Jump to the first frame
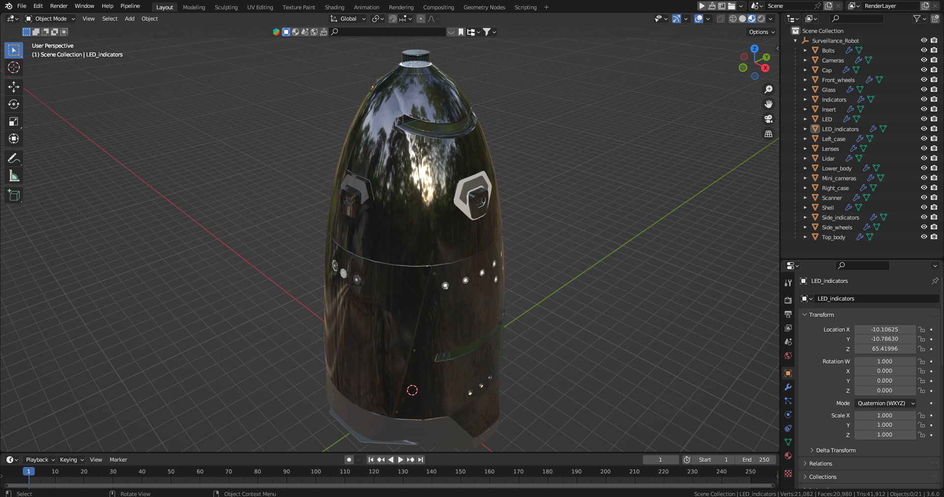This screenshot has width=944, height=497. coord(371,460)
